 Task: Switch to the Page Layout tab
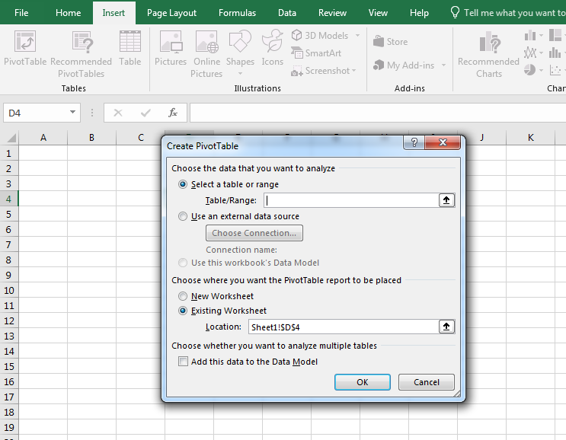(171, 13)
